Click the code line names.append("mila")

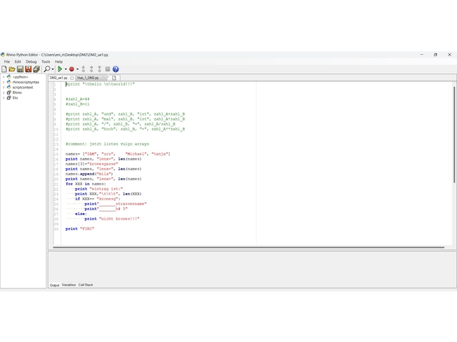click(x=89, y=174)
